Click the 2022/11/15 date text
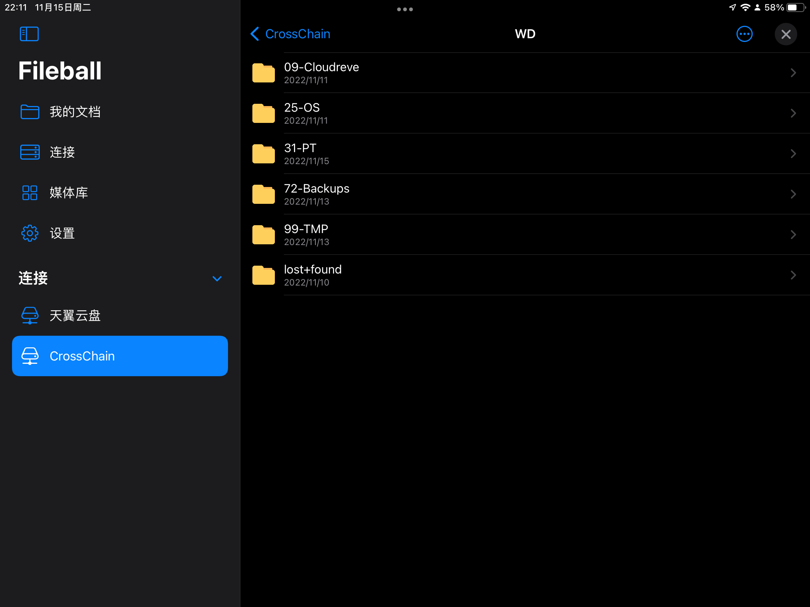 pyautogui.click(x=306, y=161)
